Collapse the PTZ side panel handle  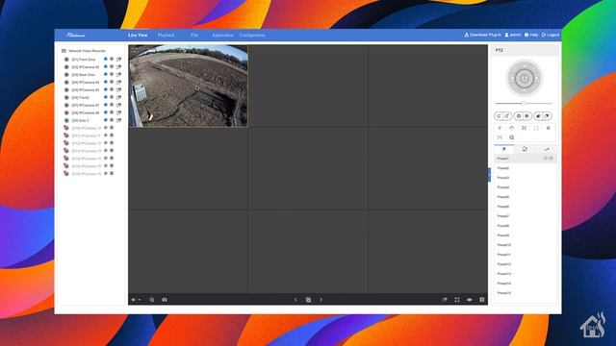tap(490, 175)
